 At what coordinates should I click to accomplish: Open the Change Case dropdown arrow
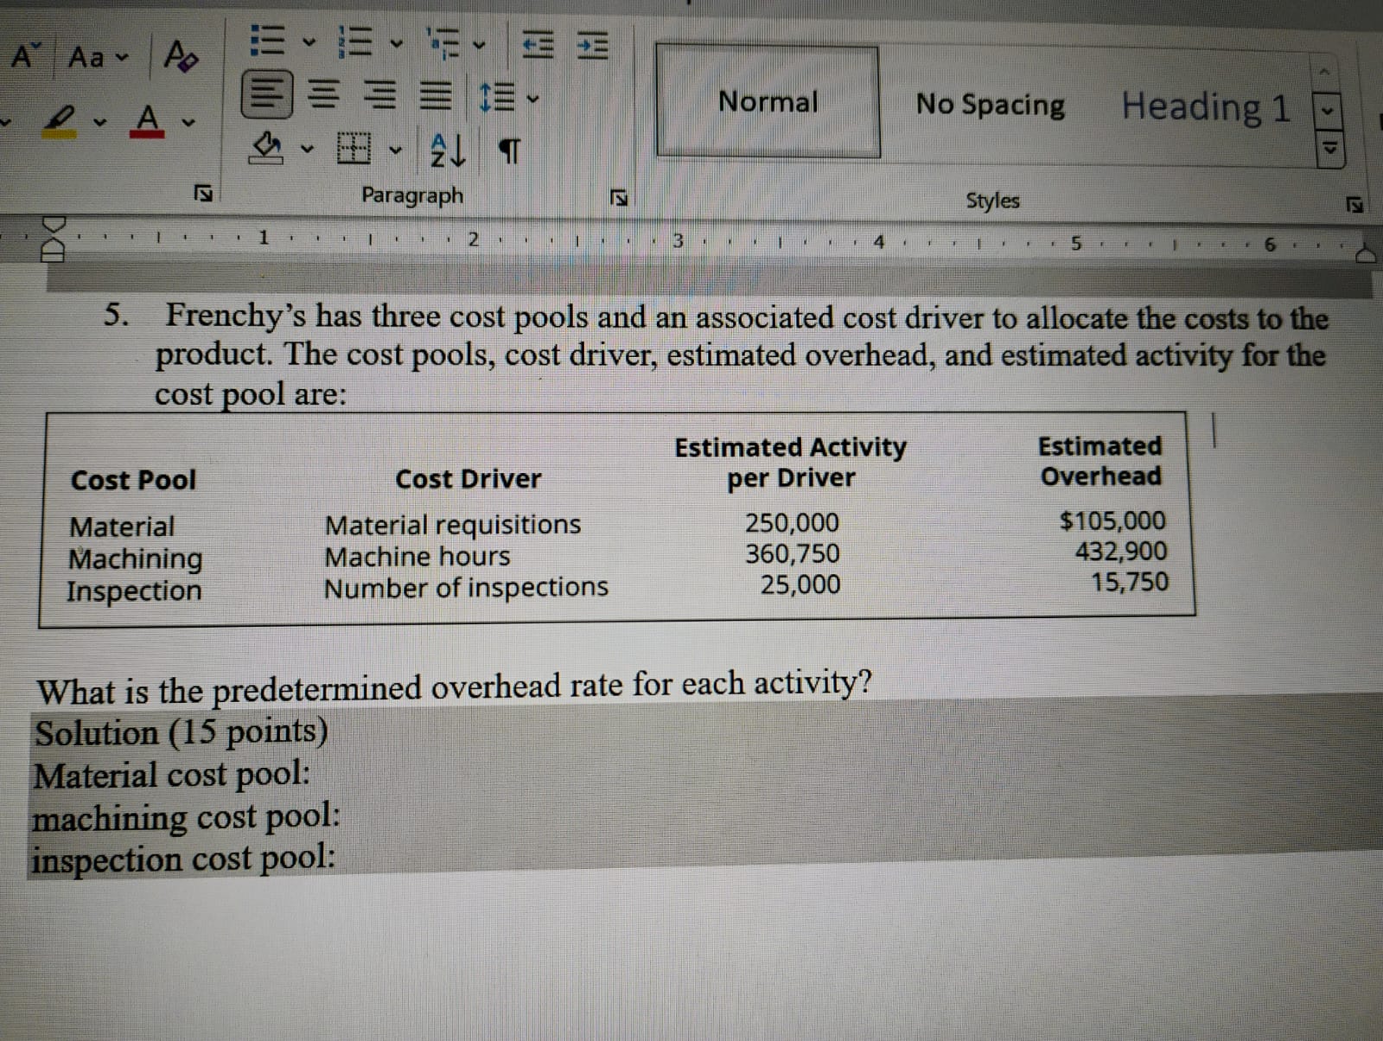coord(122,58)
